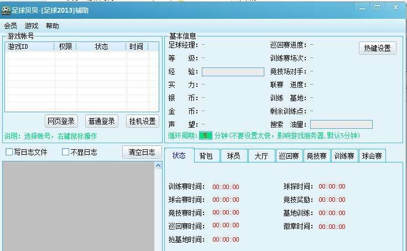Click the 巡回赛进度 label
Viewport: 407px width, 251px height.
click(x=288, y=45)
